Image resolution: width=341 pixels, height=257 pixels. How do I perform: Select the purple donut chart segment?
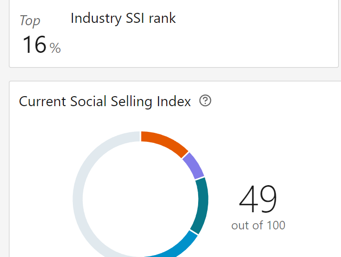point(194,165)
